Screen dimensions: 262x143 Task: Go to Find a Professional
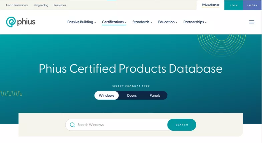(17, 5)
